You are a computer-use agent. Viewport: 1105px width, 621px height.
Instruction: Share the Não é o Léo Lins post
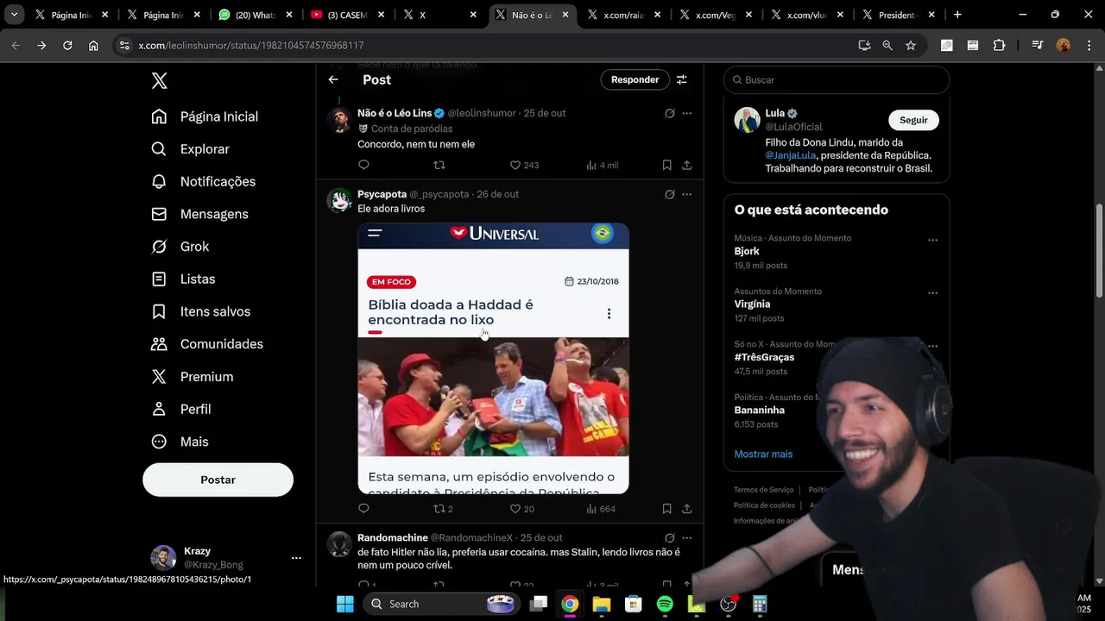click(x=687, y=165)
